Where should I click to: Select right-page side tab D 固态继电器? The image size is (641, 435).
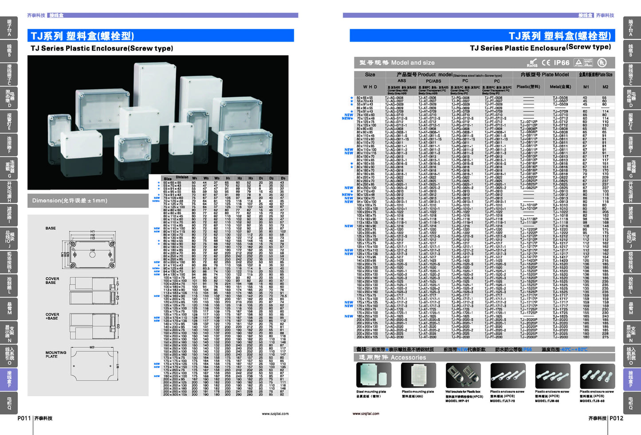pyautogui.click(x=632, y=98)
